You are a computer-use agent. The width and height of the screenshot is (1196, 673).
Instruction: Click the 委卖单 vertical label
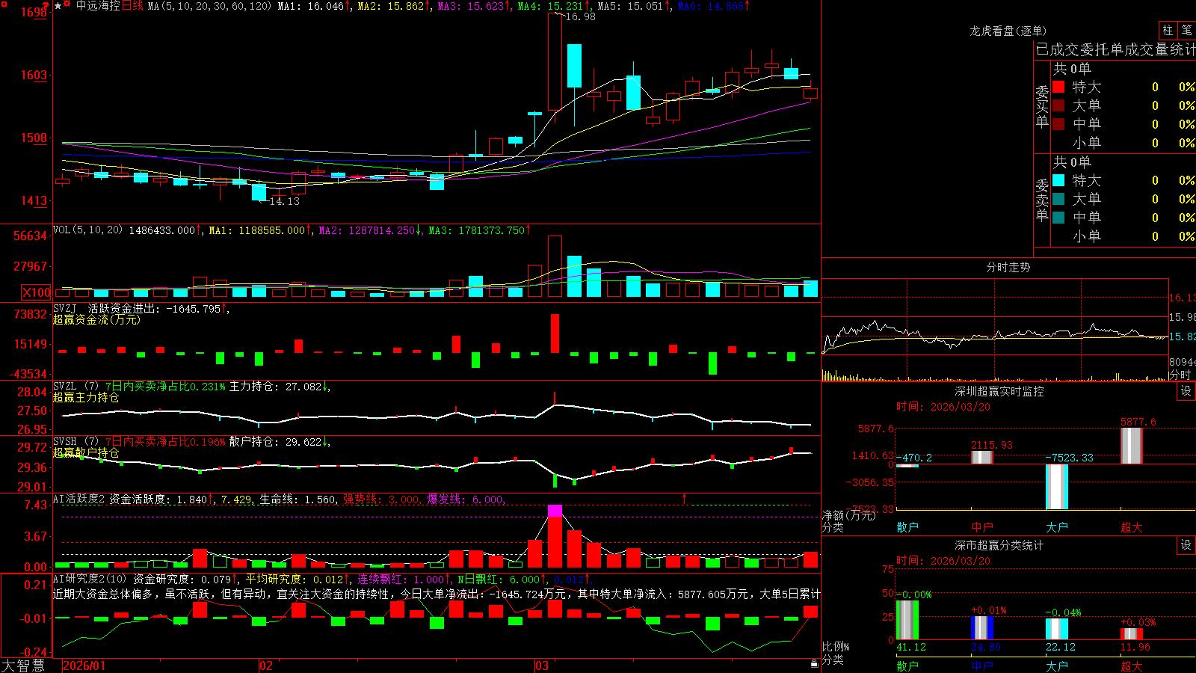pos(1042,200)
